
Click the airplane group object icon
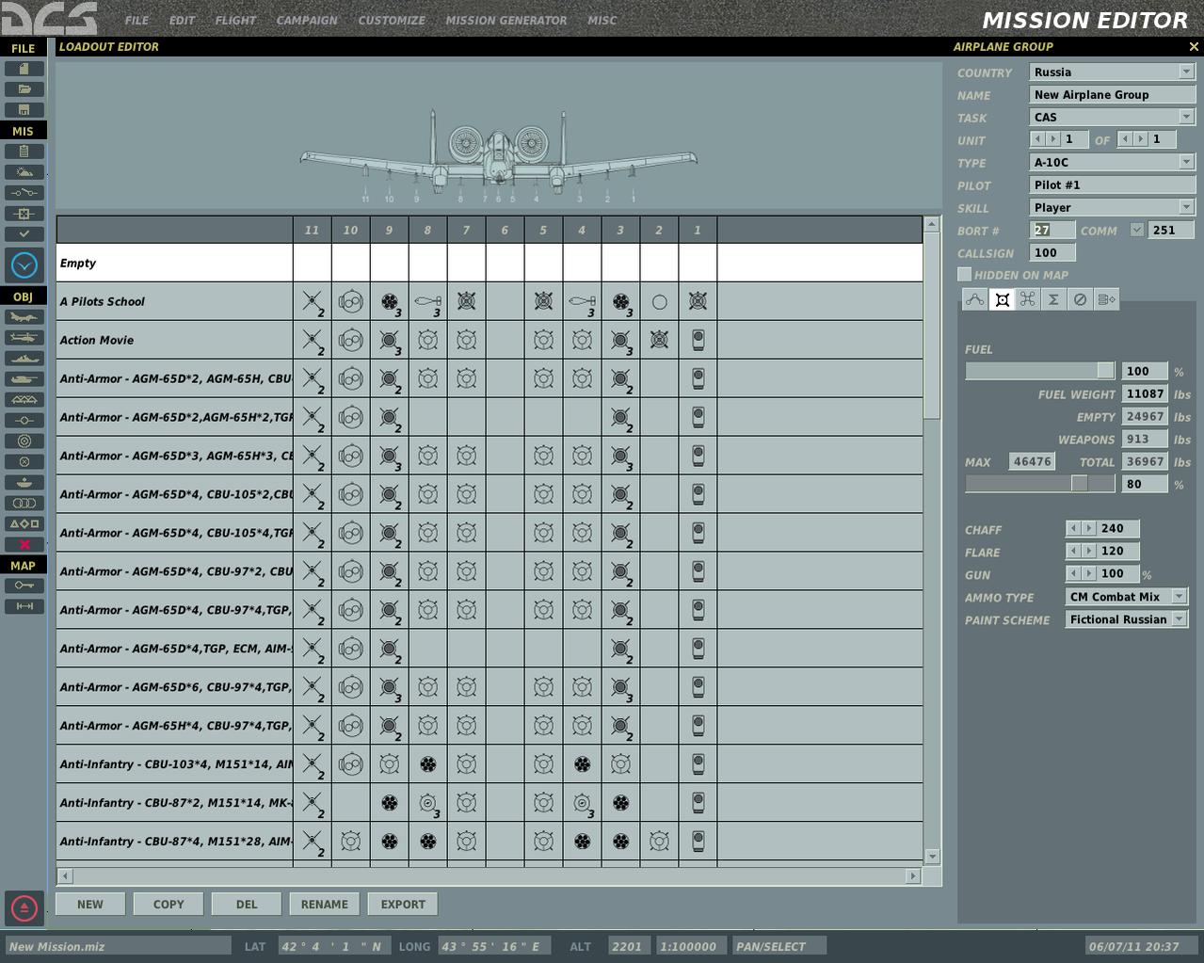click(x=24, y=317)
